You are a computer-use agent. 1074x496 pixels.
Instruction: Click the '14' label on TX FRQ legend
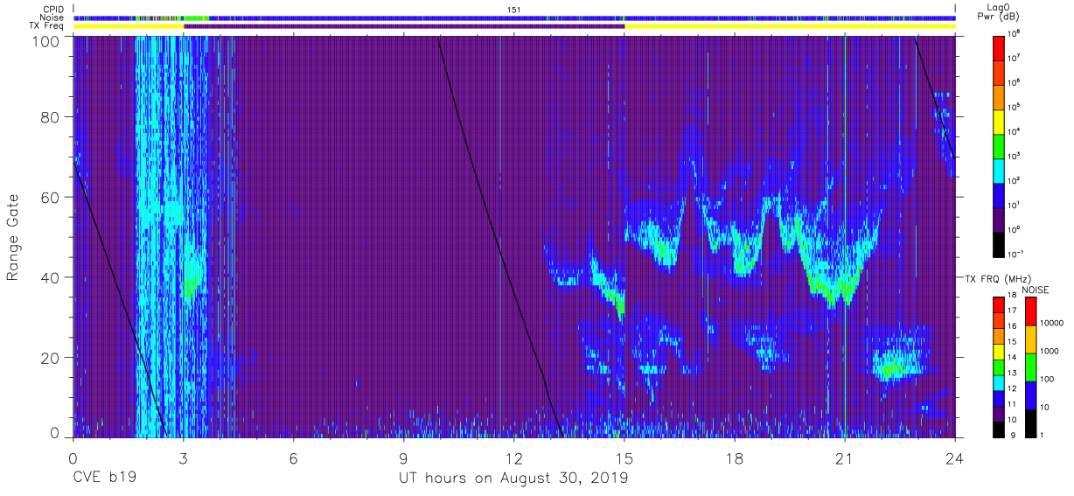coord(1014,357)
